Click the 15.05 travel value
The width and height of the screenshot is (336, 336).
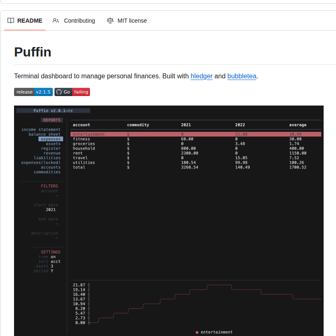point(241,158)
